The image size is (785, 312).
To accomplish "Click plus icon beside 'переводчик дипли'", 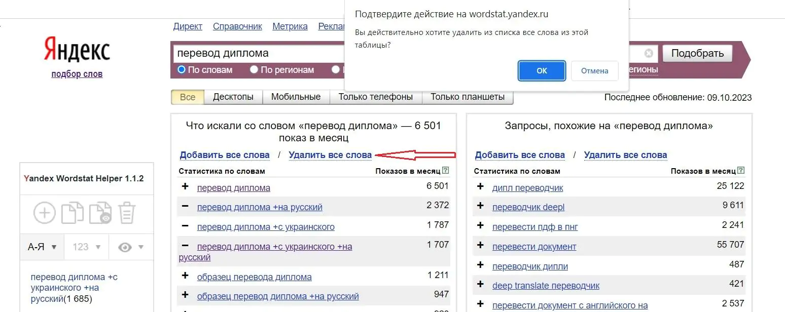I will (480, 265).
